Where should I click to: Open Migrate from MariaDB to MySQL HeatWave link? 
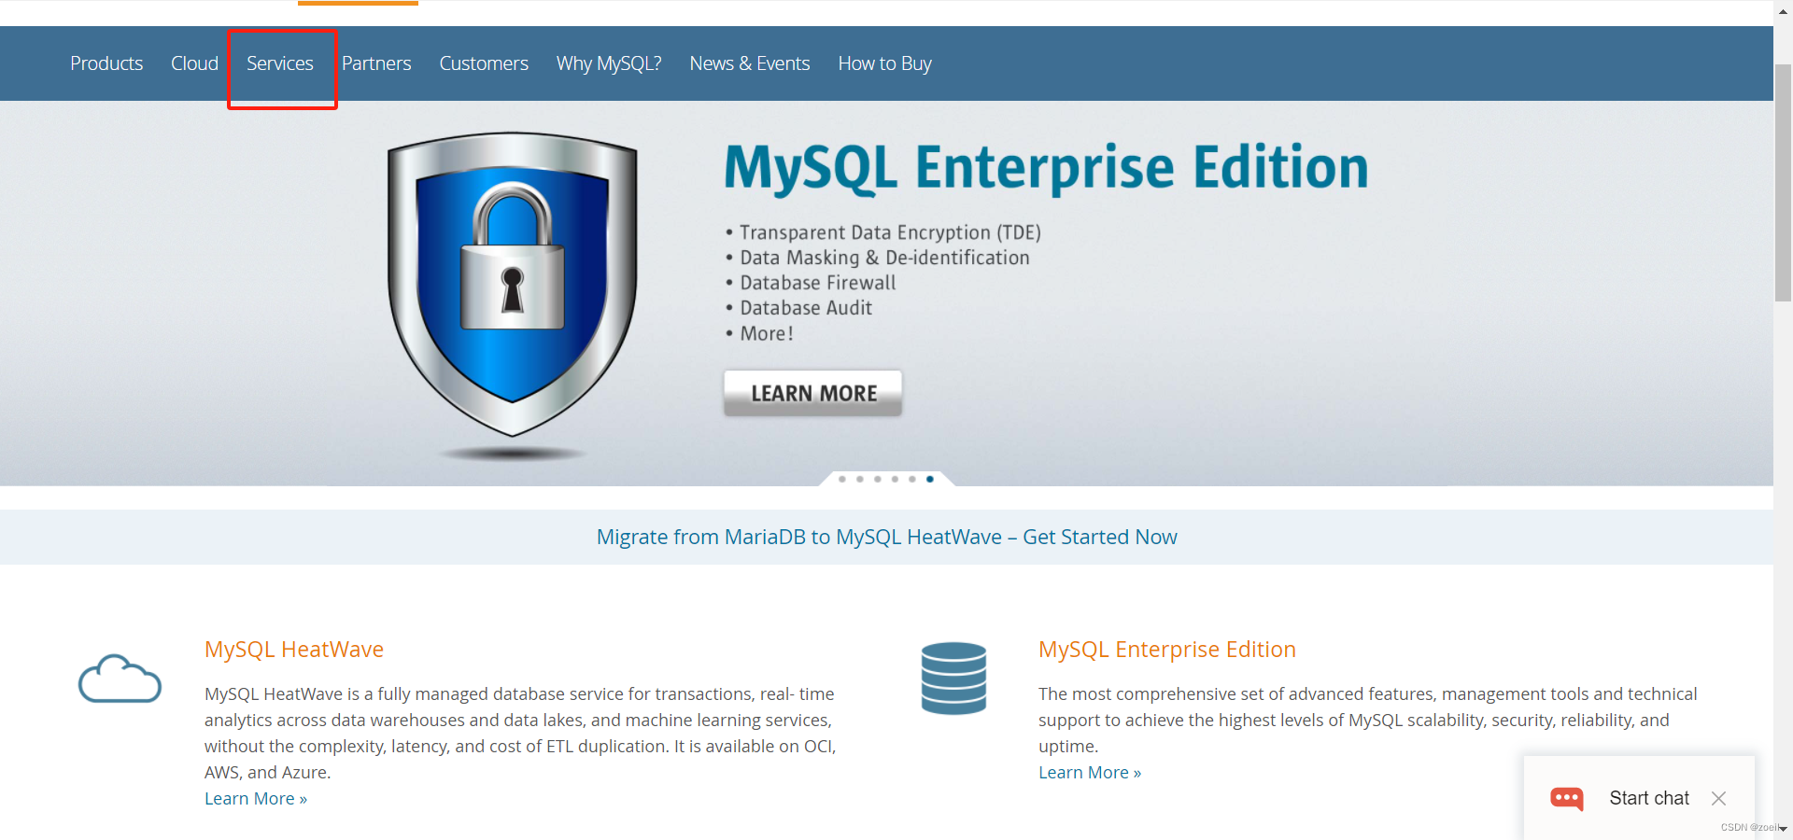[887, 537]
